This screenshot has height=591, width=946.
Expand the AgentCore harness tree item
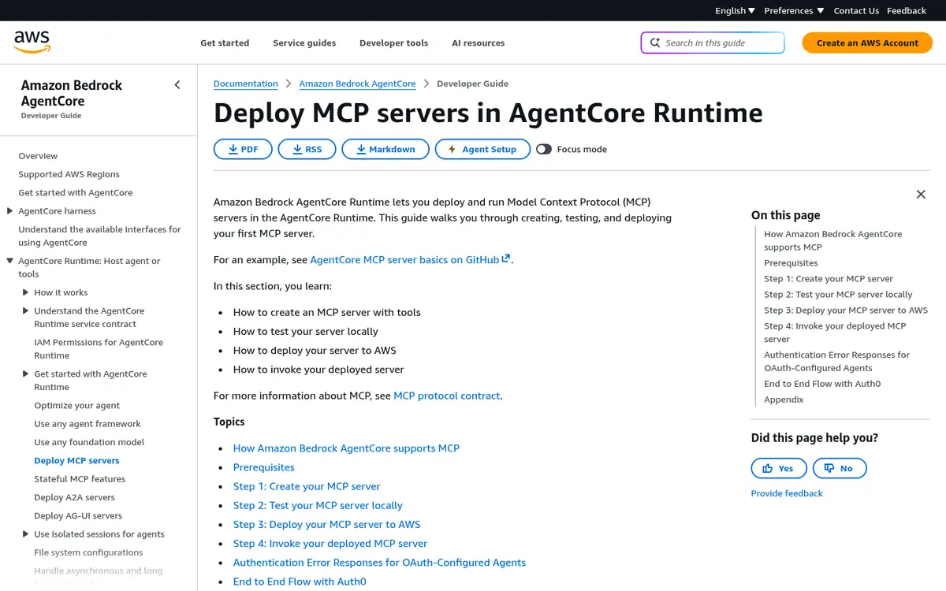point(9,211)
